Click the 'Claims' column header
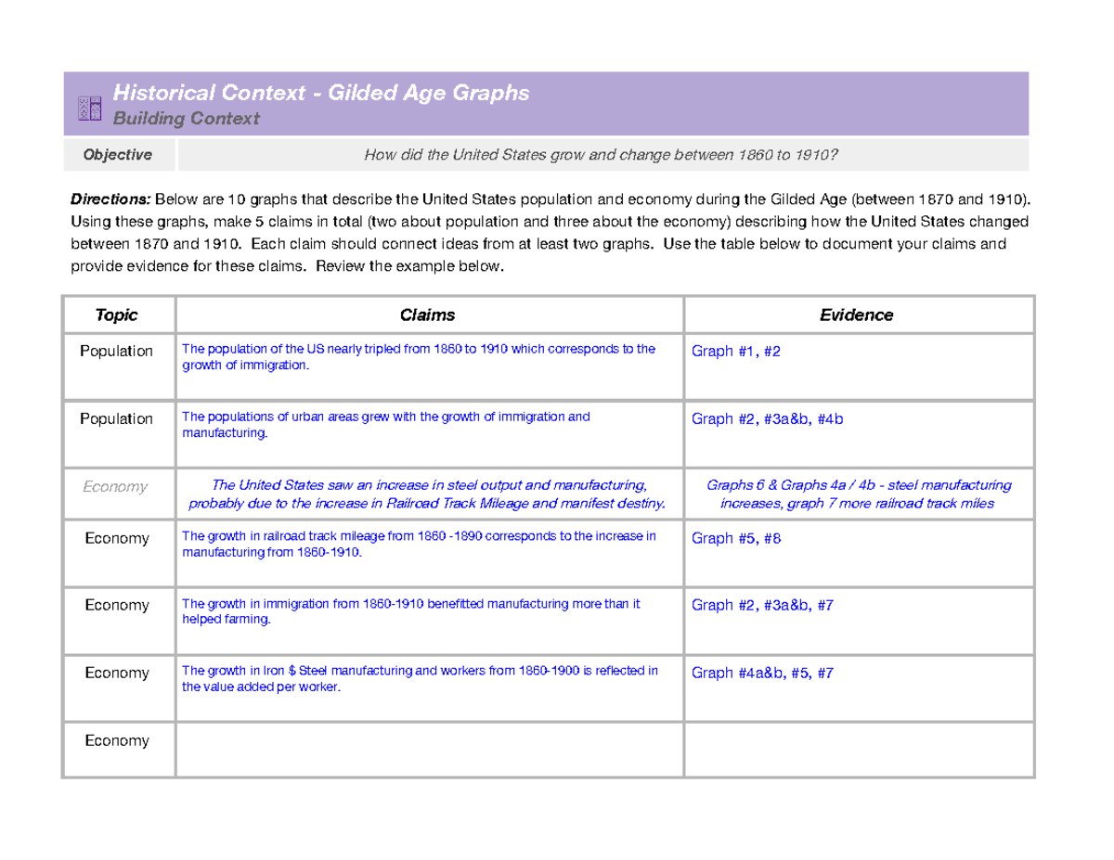The image size is (1114, 860). [428, 315]
